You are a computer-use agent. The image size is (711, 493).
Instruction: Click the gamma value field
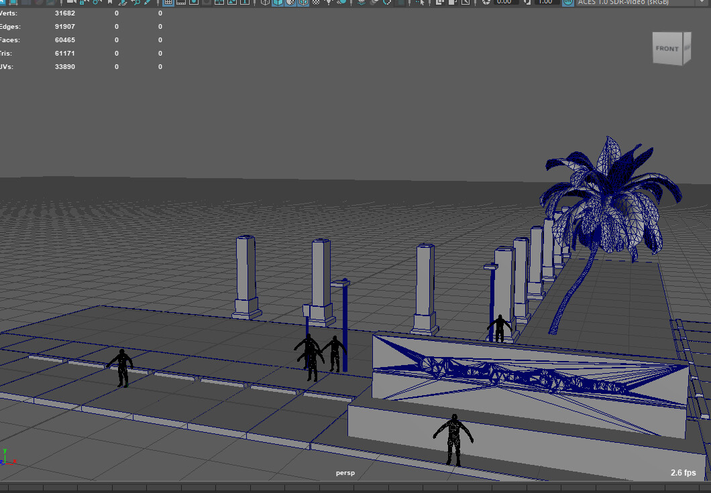(x=547, y=2)
